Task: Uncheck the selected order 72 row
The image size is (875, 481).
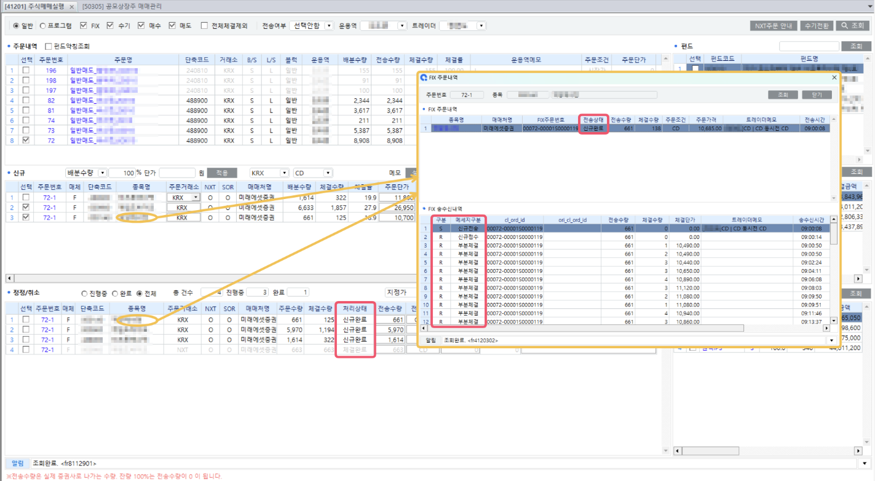Action: pos(26,141)
